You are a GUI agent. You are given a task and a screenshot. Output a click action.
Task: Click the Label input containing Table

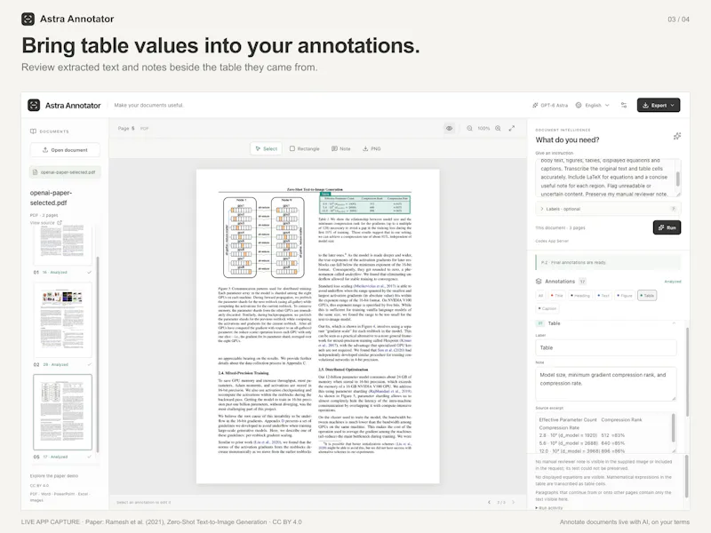[x=606, y=347]
